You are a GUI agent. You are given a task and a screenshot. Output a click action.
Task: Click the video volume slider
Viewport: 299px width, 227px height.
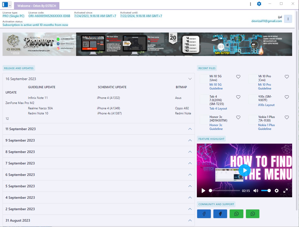(x=266, y=191)
